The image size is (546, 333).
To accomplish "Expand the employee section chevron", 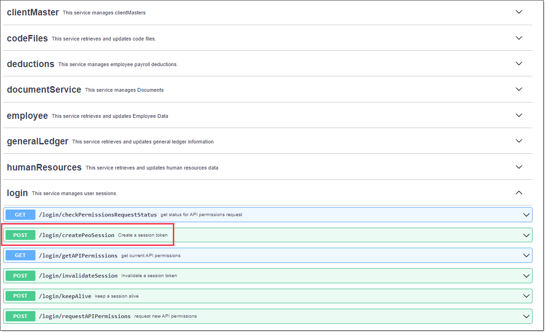I will coord(519,115).
